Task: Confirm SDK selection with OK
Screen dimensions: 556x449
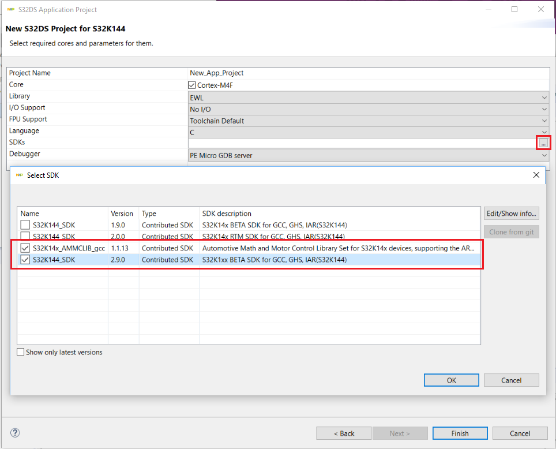Action: click(452, 380)
